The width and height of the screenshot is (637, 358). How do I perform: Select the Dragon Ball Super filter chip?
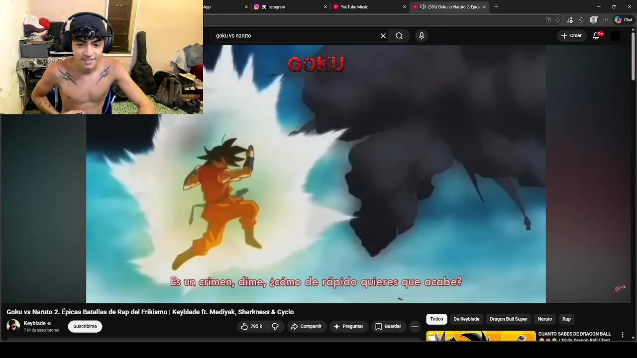tap(508, 319)
